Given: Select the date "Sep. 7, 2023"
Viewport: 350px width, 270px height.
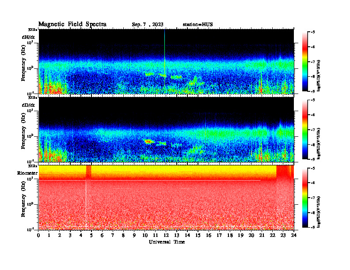Looking at the screenshot, I should pyautogui.click(x=148, y=25).
